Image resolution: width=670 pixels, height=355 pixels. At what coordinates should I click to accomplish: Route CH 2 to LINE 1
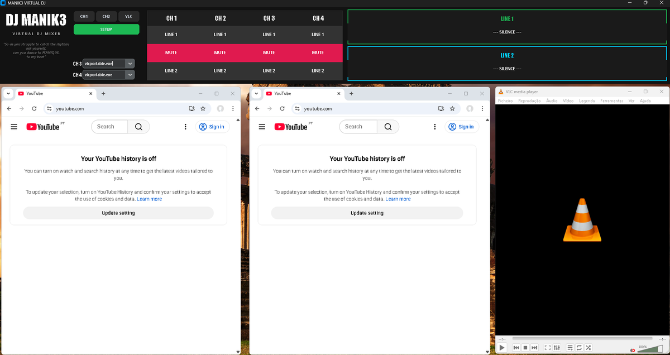(220, 35)
